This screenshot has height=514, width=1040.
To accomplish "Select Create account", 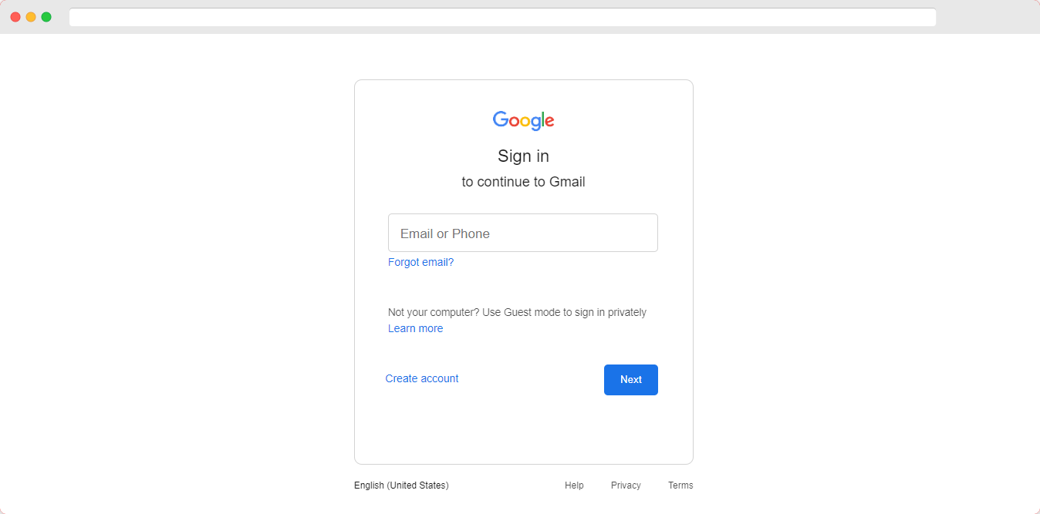I will coord(422,378).
